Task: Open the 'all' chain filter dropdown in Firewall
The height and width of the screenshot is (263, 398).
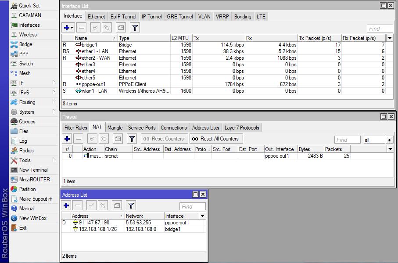Action: click(x=389, y=140)
